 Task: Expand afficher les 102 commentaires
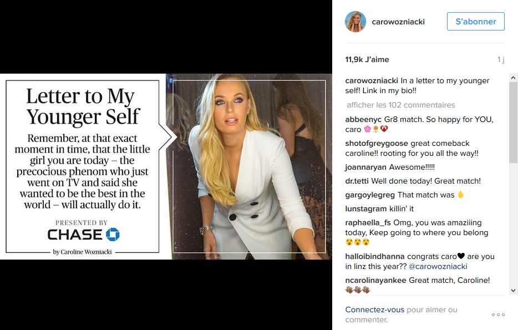tap(401, 105)
